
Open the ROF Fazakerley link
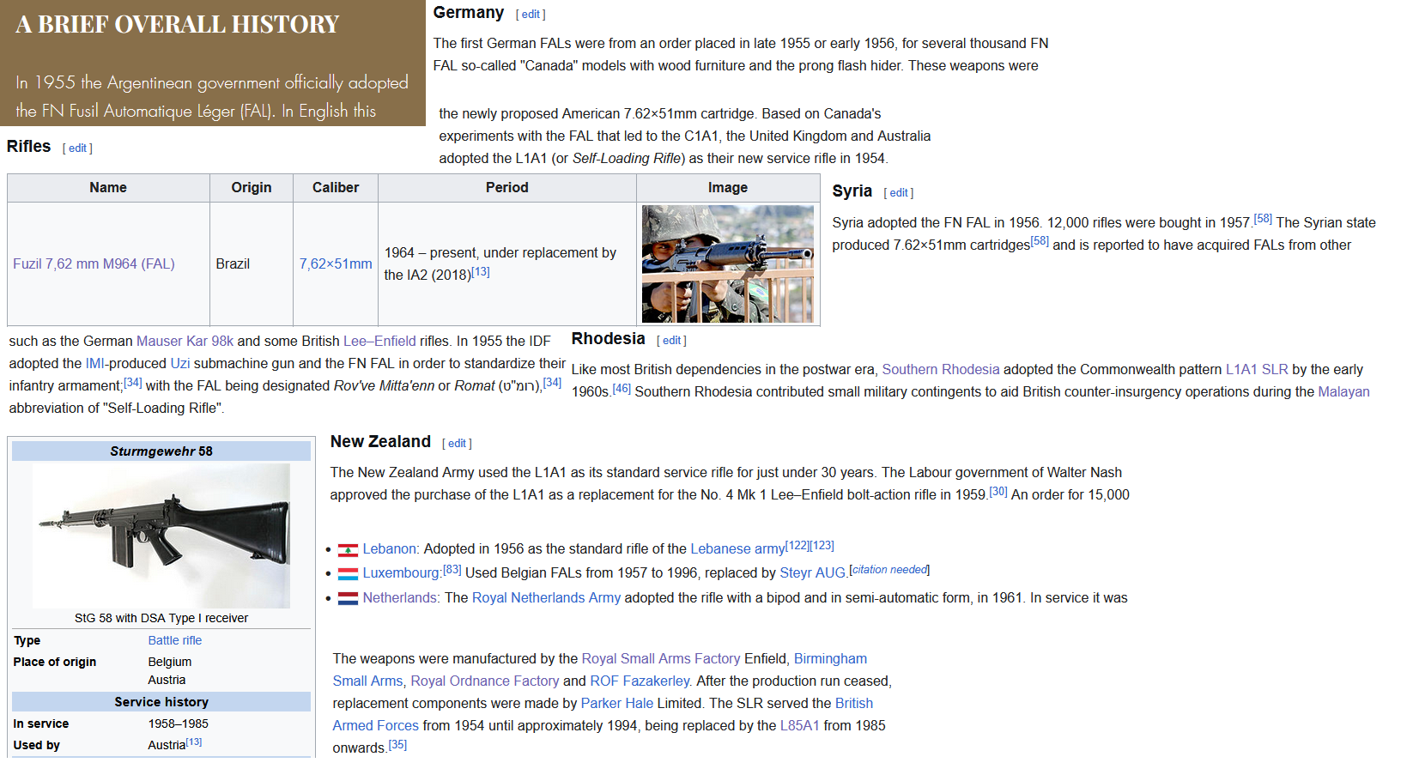click(x=640, y=681)
